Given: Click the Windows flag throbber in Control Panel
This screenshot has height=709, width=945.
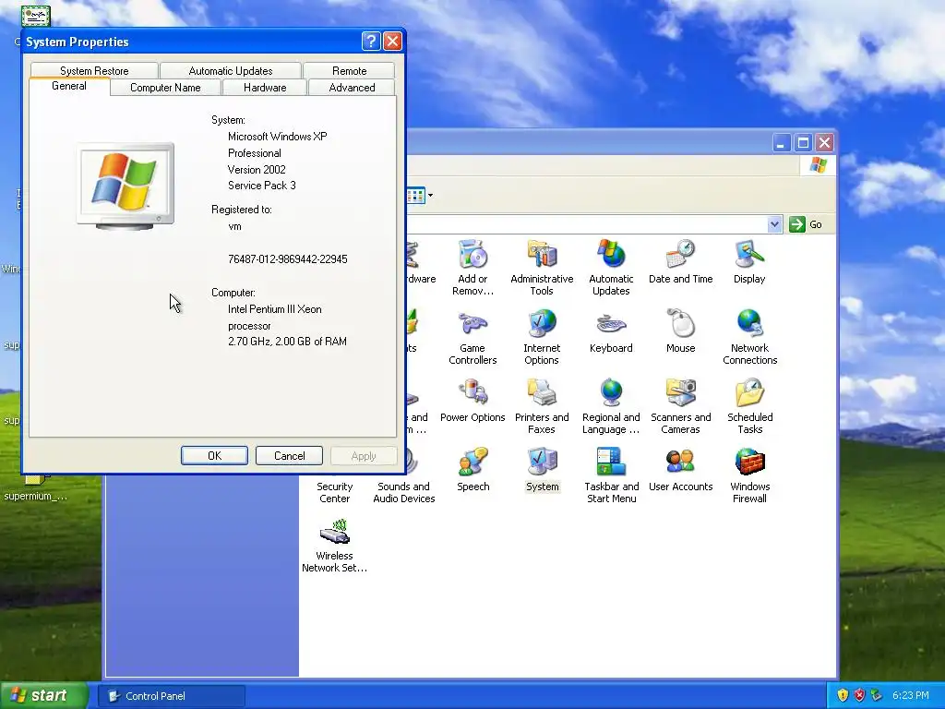Looking at the screenshot, I should (818, 165).
